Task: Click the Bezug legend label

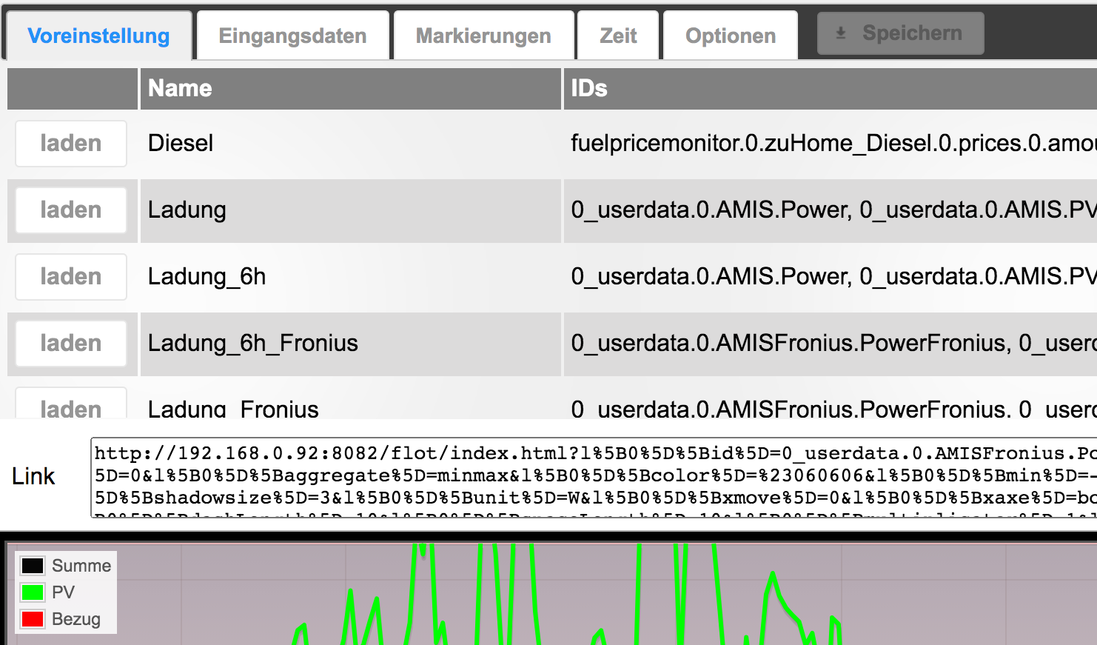Action: coord(76,619)
